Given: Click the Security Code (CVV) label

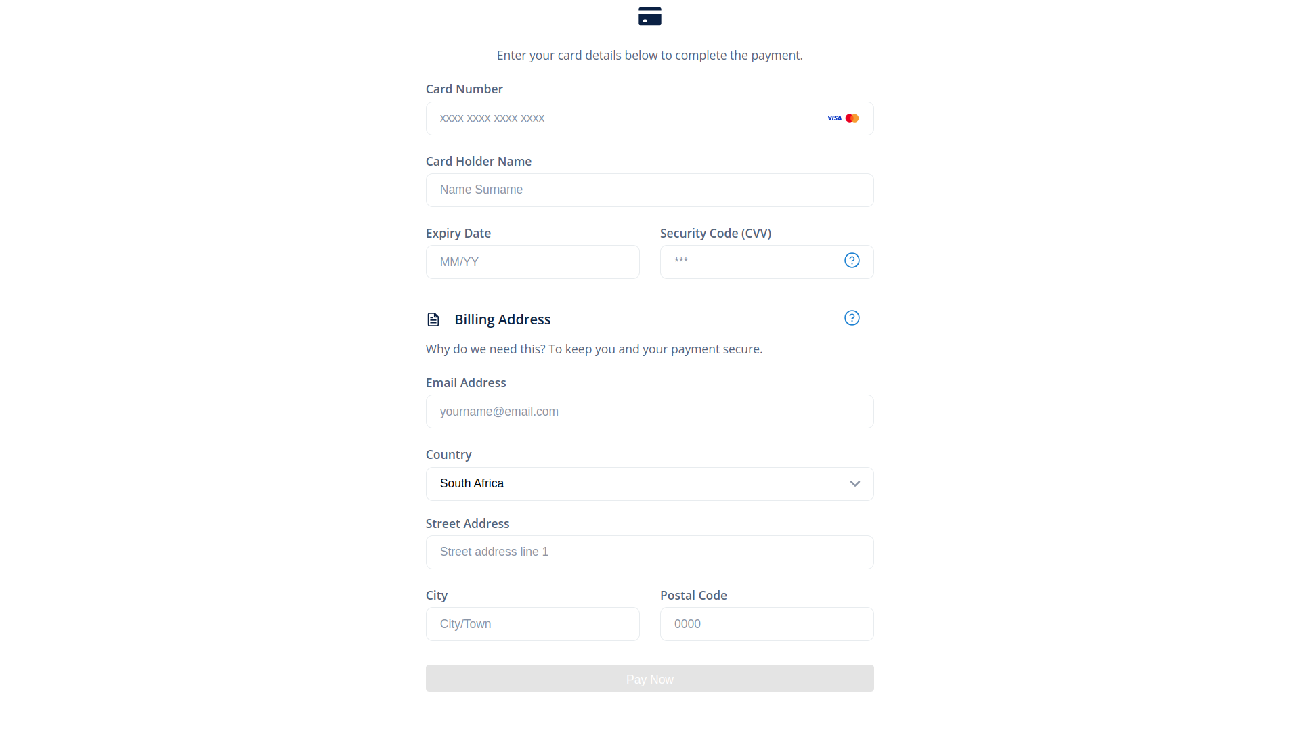Looking at the screenshot, I should coord(716,234).
